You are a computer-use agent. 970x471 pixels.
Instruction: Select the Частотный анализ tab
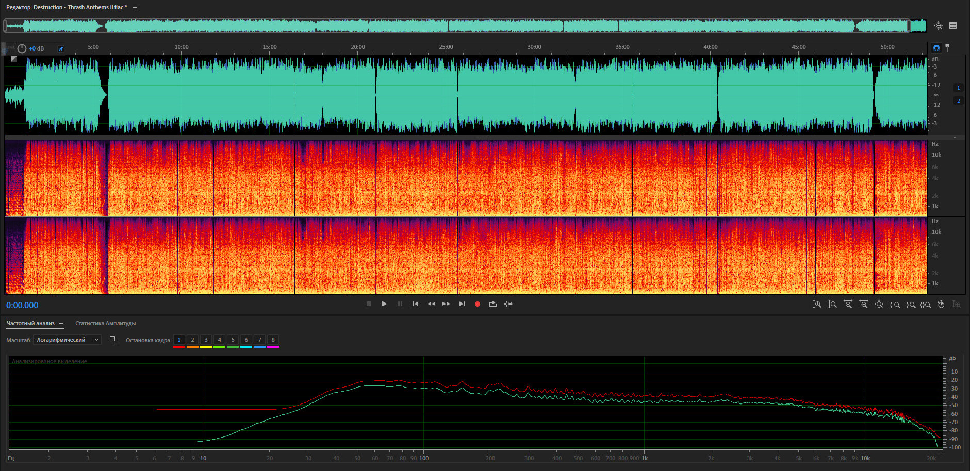coord(30,324)
